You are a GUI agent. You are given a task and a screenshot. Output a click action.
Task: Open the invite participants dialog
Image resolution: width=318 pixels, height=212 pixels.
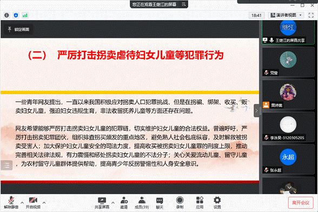click(124, 203)
